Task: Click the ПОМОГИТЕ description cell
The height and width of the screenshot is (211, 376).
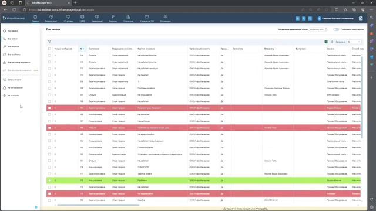Action: coord(143,167)
